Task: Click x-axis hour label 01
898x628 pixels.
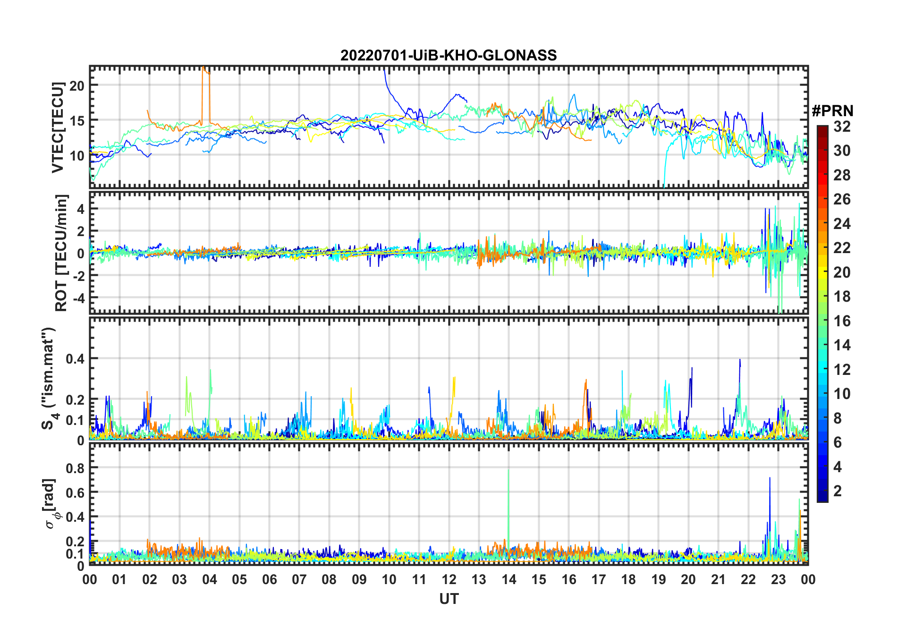Action: tap(119, 579)
